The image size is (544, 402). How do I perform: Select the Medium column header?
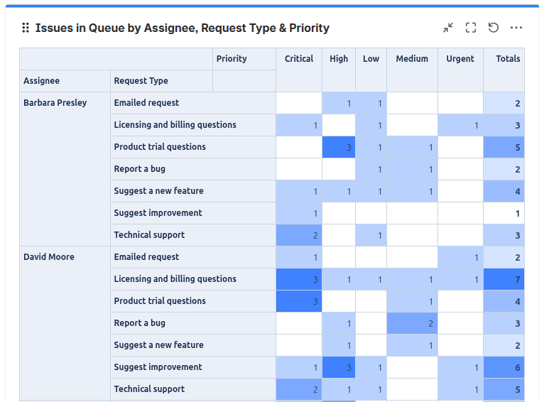click(x=412, y=59)
